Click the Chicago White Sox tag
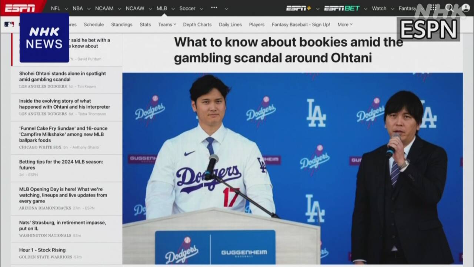Image resolution: width=474 pixels, height=267 pixels. pos(40,147)
